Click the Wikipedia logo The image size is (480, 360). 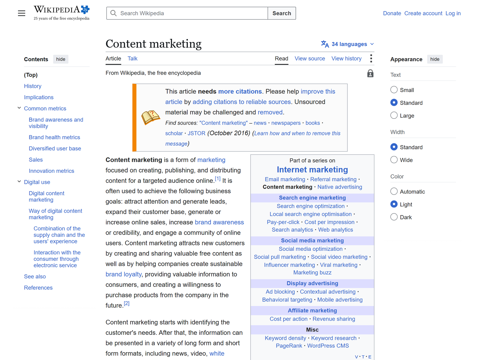click(x=61, y=13)
